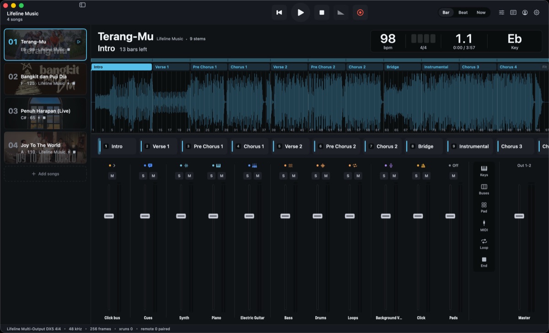Click the Drums channel waveform icon
The height and width of the screenshot is (333, 549).
pyautogui.click(x=323, y=165)
